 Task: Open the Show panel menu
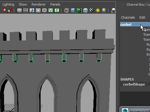click(23, 4)
